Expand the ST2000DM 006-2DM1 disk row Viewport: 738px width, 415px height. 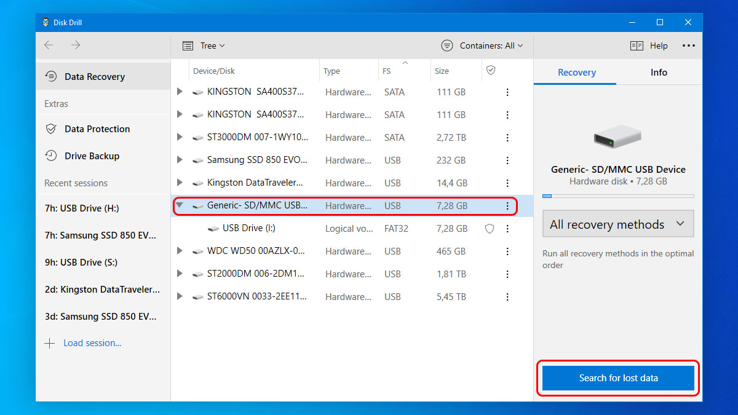180,274
